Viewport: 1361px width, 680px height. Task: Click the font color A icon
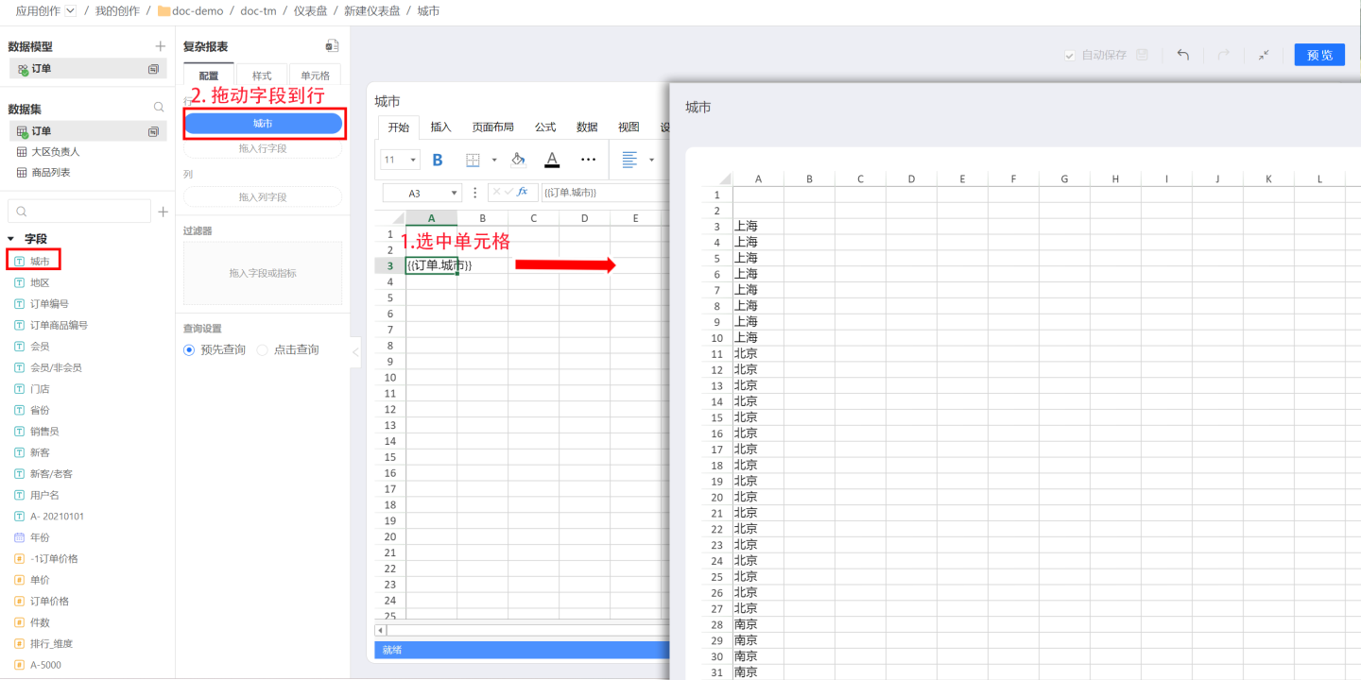coord(552,160)
